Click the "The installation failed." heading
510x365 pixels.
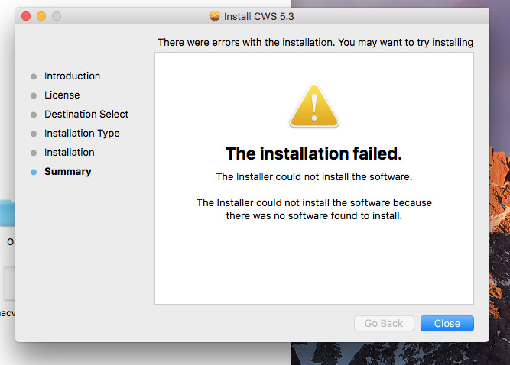coord(313,153)
